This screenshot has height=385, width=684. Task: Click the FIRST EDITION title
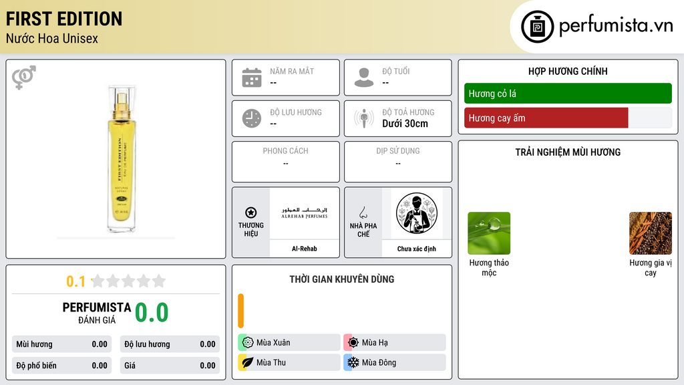pos(64,19)
